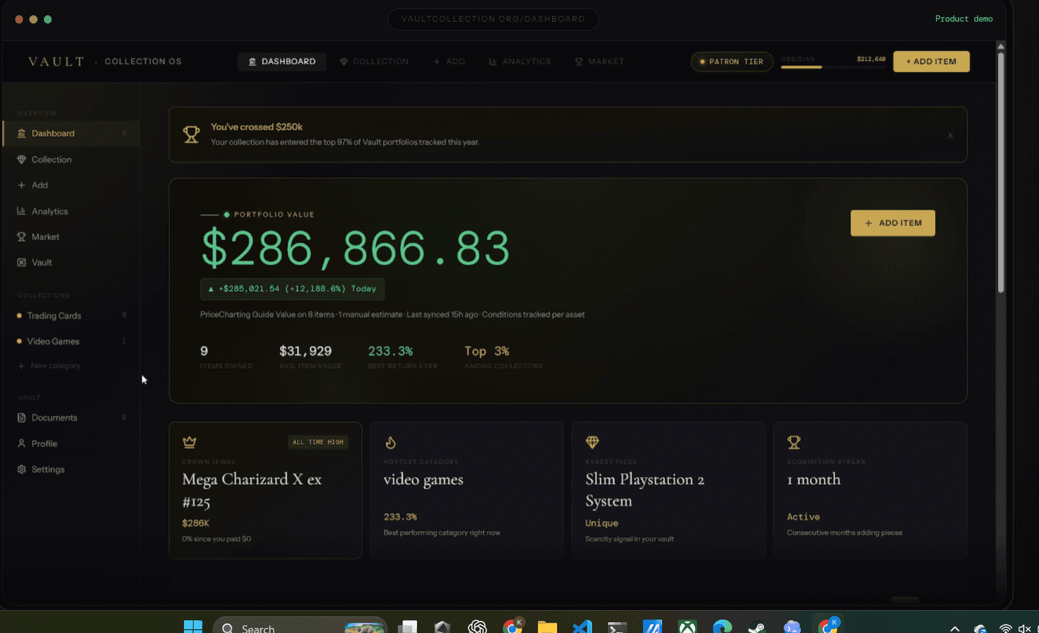Click the trophy icon in $250k banner
The image size is (1039, 633).
pyautogui.click(x=191, y=134)
